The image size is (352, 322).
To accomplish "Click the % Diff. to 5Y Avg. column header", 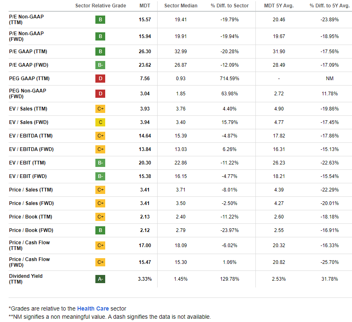I will [x=329, y=6].
